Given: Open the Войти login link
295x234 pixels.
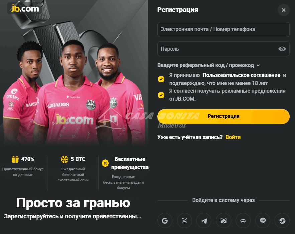Looking at the screenshot, I should click(233, 137).
